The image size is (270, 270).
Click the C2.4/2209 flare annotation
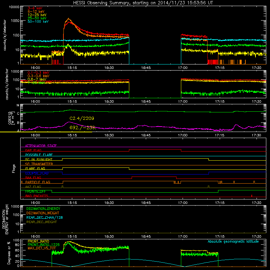point(82,118)
